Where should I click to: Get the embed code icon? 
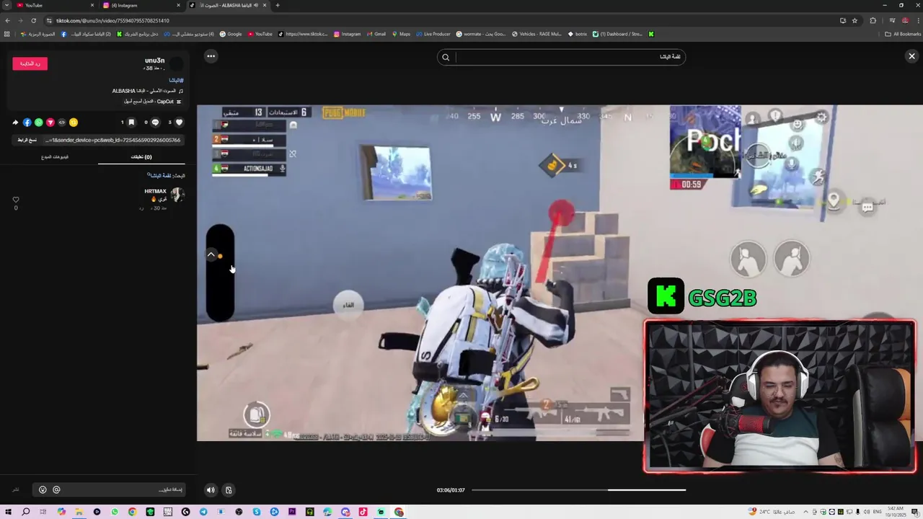[x=61, y=123]
